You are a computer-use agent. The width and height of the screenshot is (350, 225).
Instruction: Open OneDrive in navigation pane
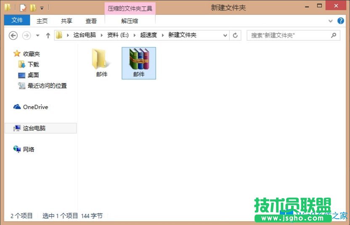click(35, 107)
